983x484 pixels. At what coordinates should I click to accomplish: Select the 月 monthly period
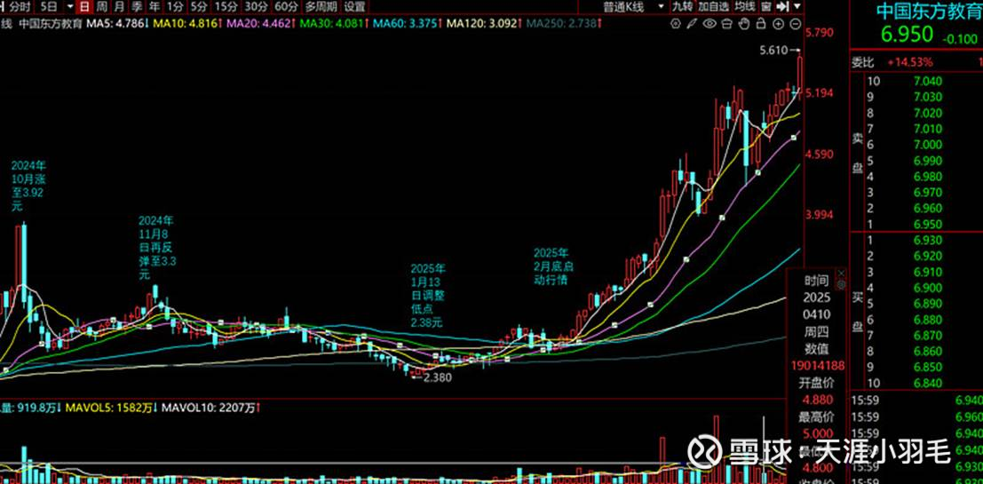coord(119,7)
